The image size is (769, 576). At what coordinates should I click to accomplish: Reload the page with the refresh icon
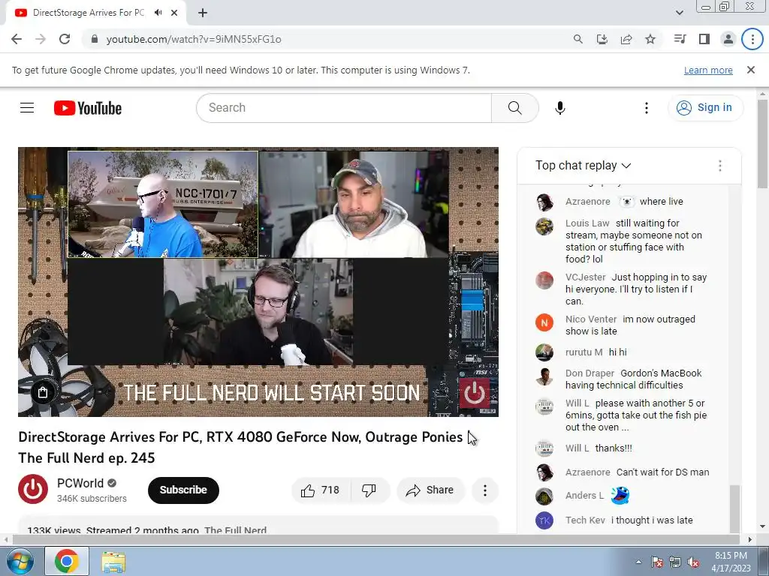(65, 39)
